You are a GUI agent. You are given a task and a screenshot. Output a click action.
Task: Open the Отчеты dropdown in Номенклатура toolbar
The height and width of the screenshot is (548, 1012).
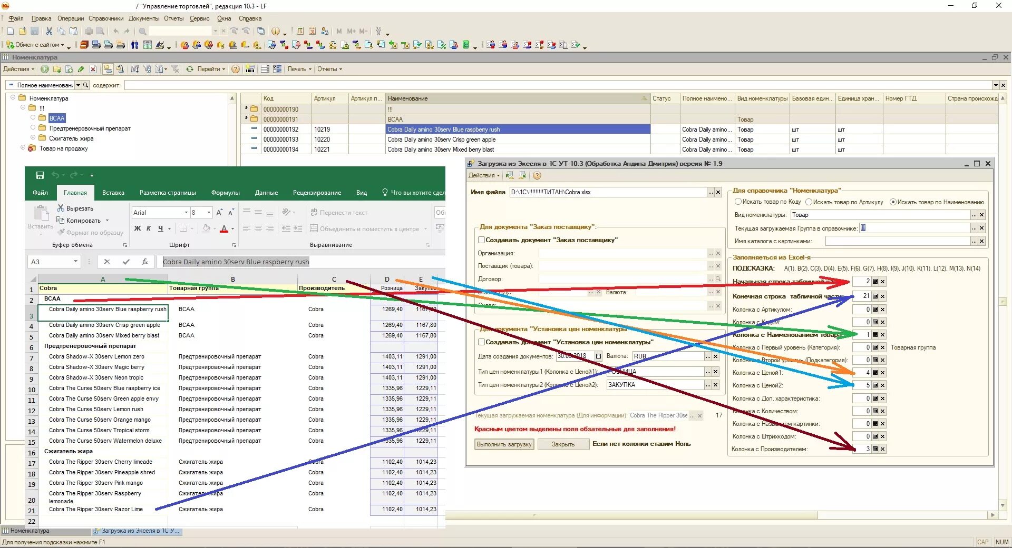tap(329, 69)
